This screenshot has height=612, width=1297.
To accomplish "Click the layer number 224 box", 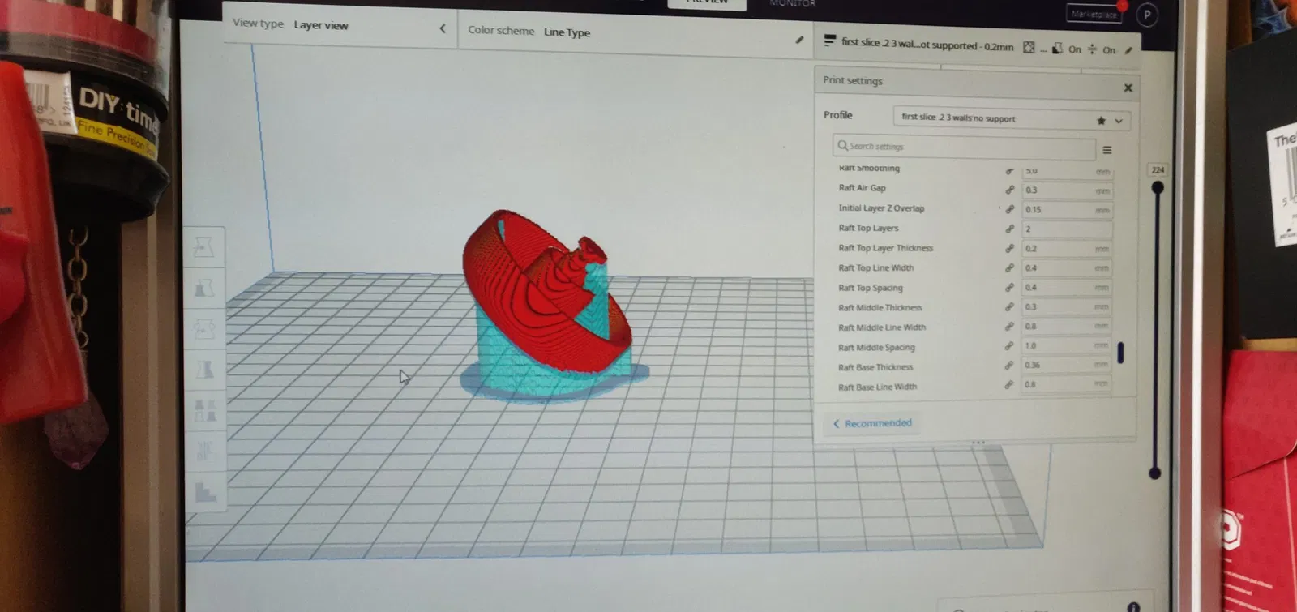I will [1158, 170].
